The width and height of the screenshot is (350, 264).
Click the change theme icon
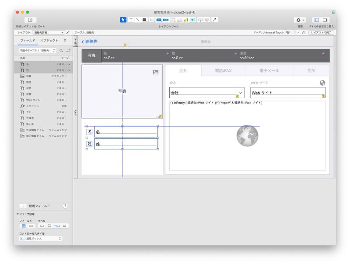pyautogui.click(x=288, y=32)
